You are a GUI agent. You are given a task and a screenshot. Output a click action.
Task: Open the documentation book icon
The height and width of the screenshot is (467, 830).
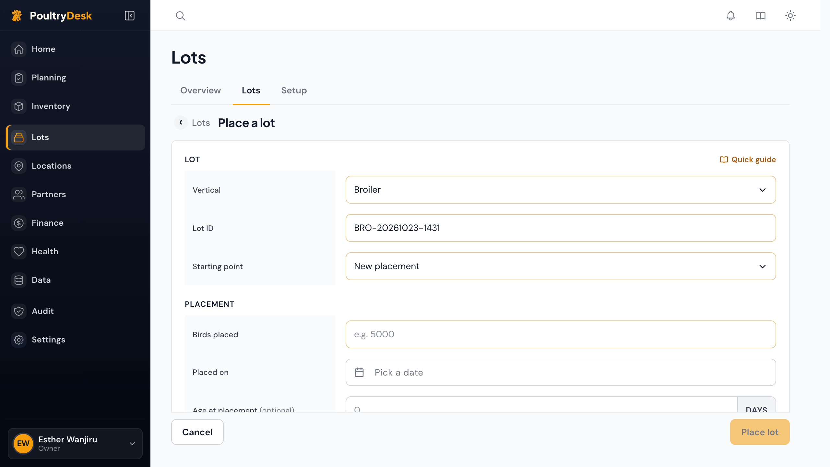tap(761, 16)
